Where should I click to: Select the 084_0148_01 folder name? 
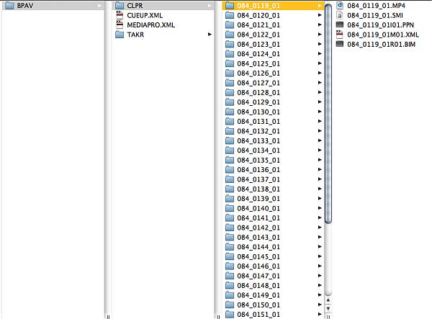click(258, 285)
